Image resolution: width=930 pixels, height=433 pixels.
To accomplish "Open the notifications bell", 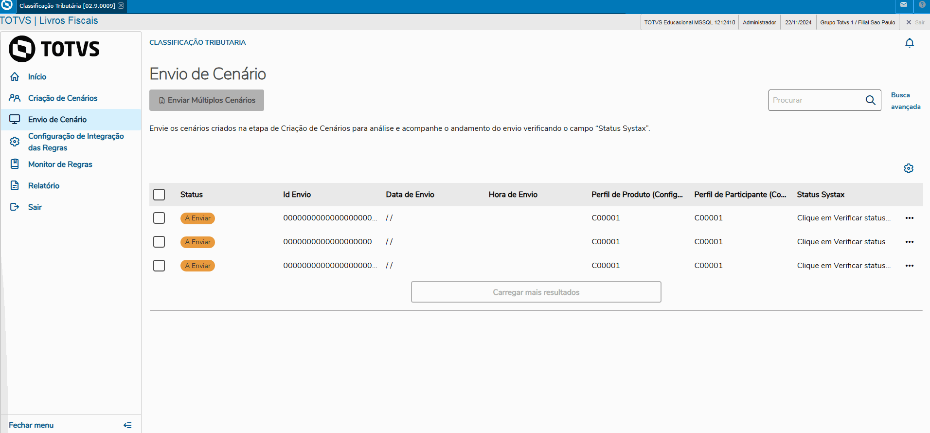I will tap(910, 43).
